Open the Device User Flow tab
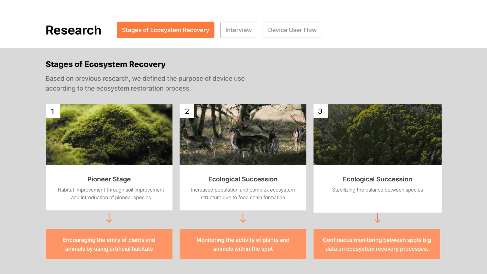The width and height of the screenshot is (487, 274). 292,30
